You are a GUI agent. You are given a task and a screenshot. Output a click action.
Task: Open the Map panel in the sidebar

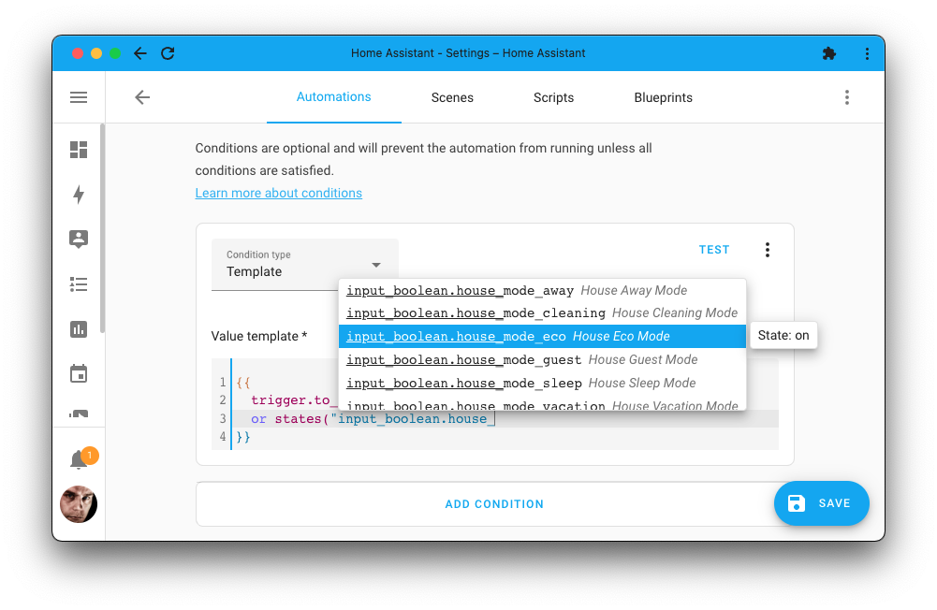coord(79,240)
